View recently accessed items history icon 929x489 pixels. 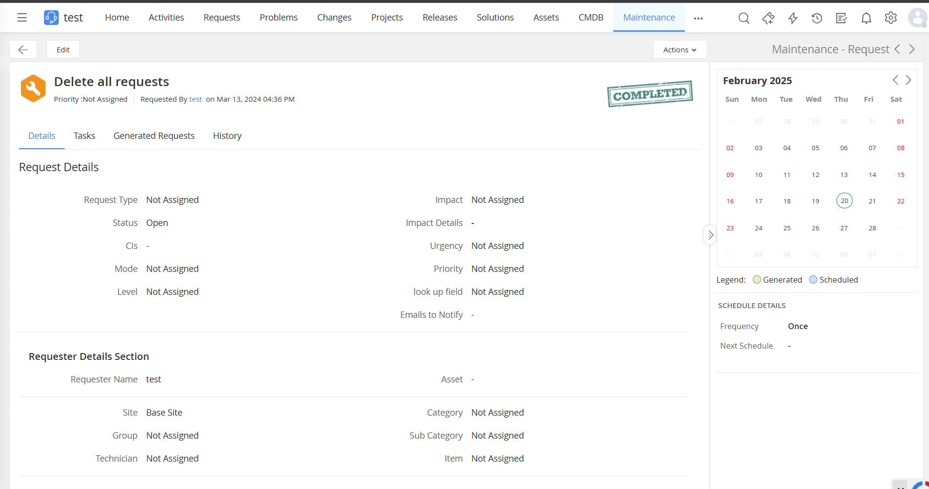(817, 18)
